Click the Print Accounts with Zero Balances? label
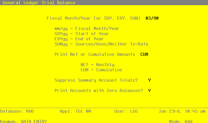The height and width of the screenshot is (123, 208). tap(99, 90)
